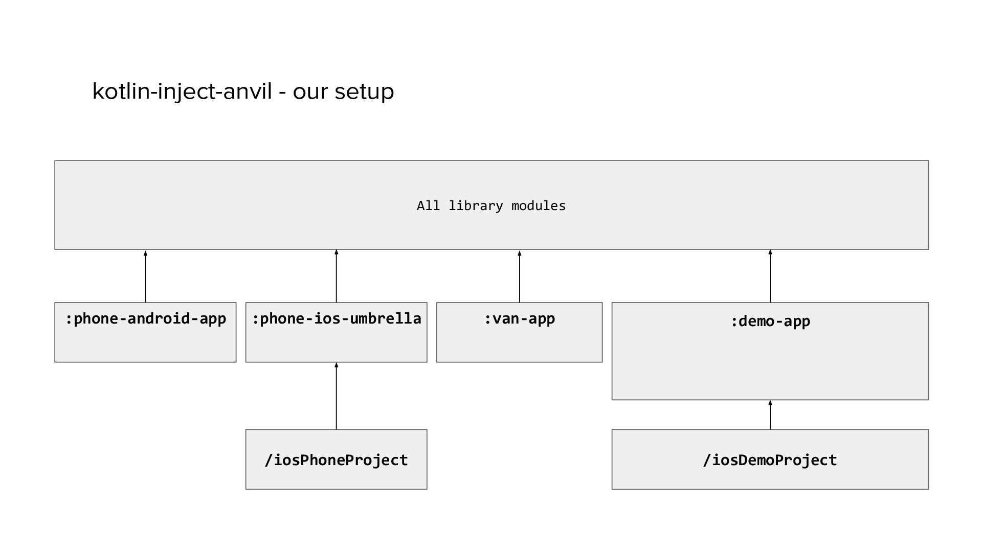The height and width of the screenshot is (552, 982).
Task: Select the '/iosDemoProject' box
Action: [x=770, y=475]
